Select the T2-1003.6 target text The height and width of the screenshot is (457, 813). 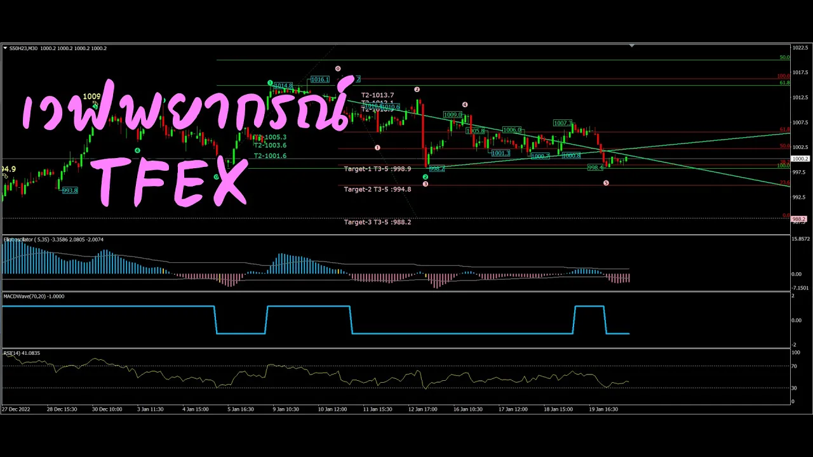tap(271, 145)
